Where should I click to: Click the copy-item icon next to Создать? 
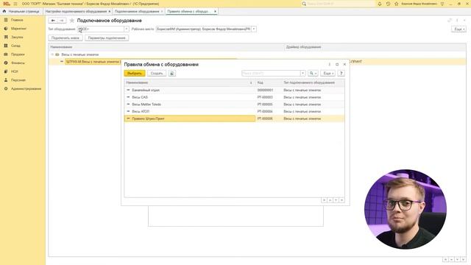tap(172, 74)
